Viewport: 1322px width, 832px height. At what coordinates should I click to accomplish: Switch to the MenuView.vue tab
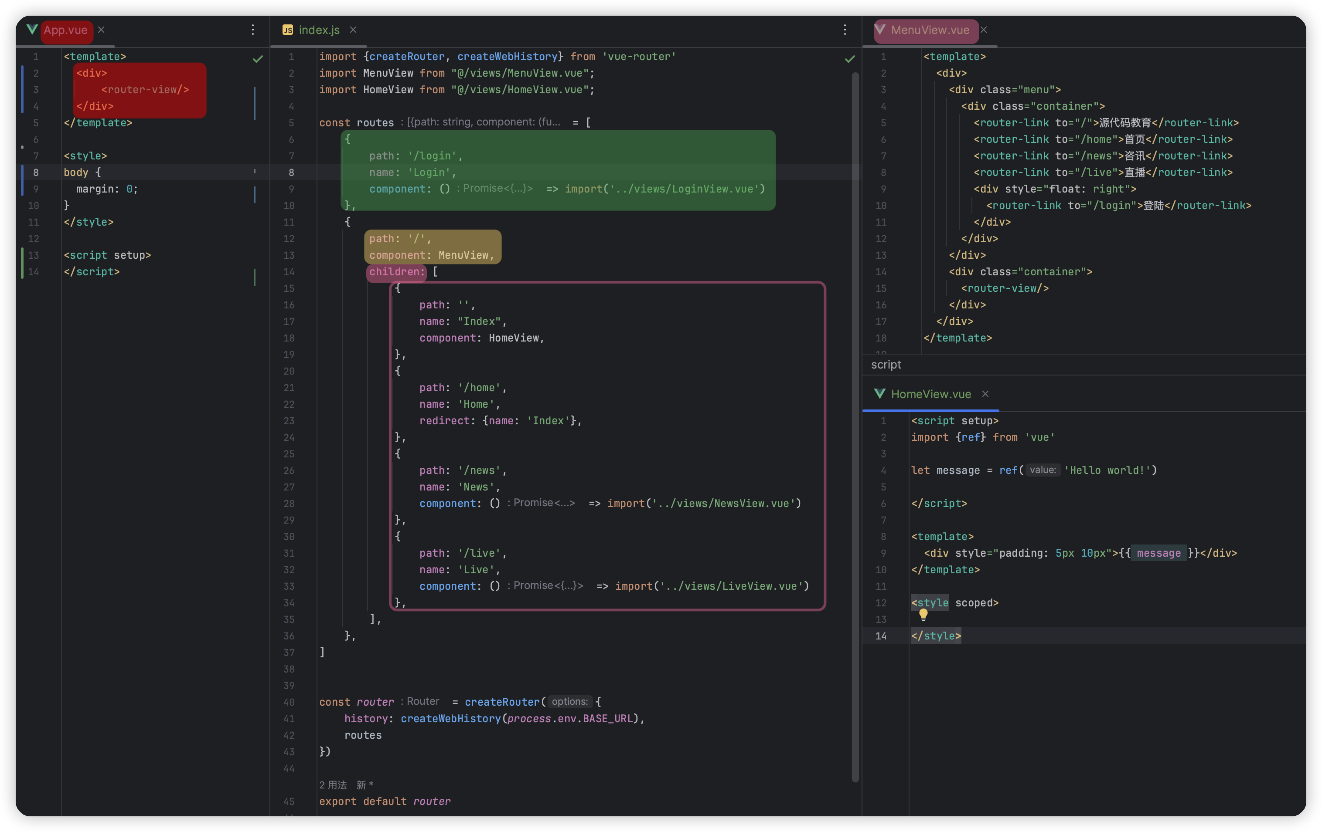pos(930,30)
